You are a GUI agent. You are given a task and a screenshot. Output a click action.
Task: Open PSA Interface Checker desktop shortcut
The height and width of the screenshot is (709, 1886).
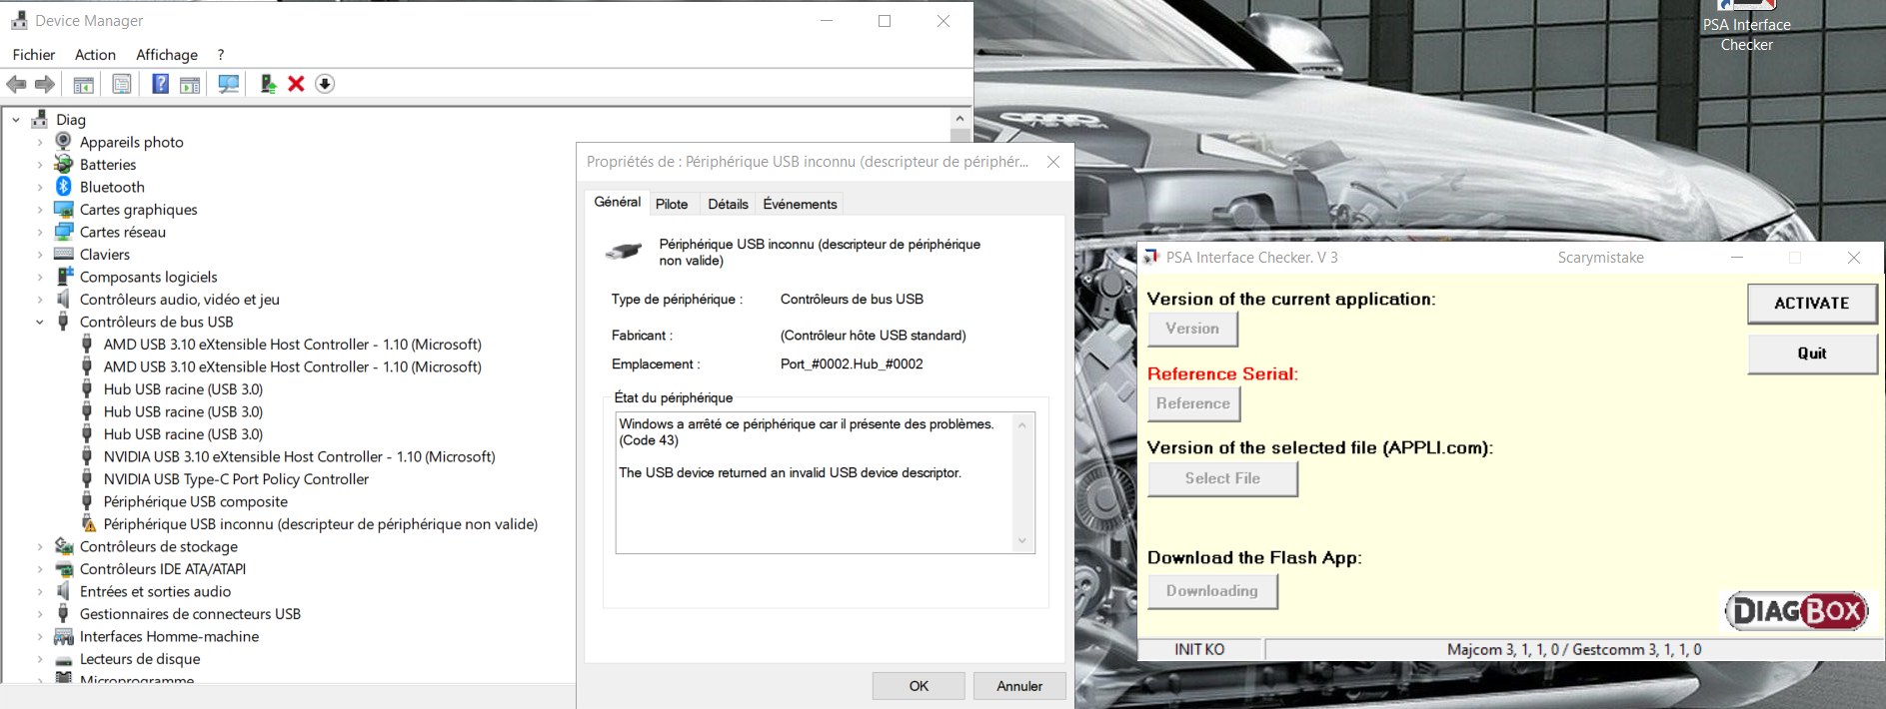[x=1746, y=26]
